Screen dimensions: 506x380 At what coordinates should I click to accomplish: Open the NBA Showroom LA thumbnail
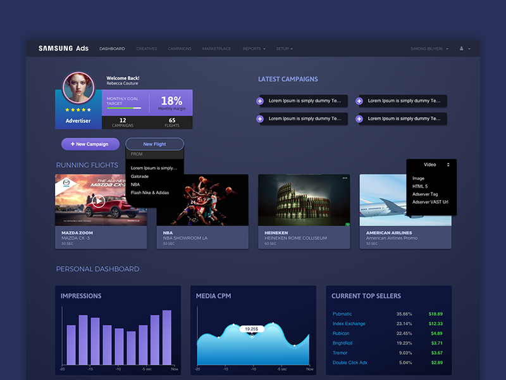point(202,200)
